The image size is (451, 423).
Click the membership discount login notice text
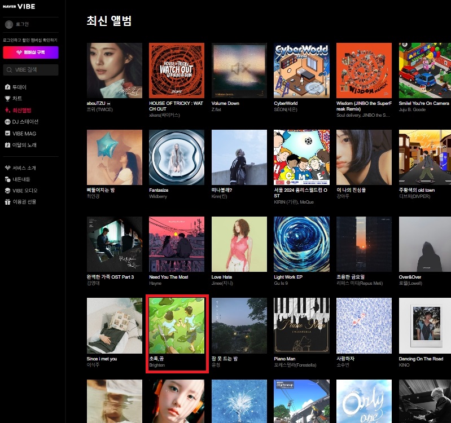[x=30, y=40]
